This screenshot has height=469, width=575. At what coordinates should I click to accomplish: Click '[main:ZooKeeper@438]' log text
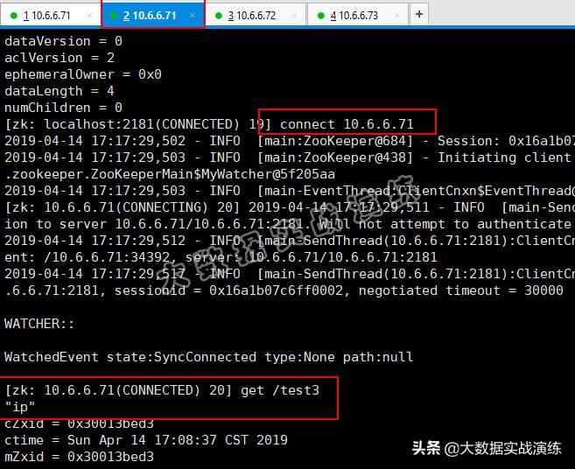coord(335,157)
